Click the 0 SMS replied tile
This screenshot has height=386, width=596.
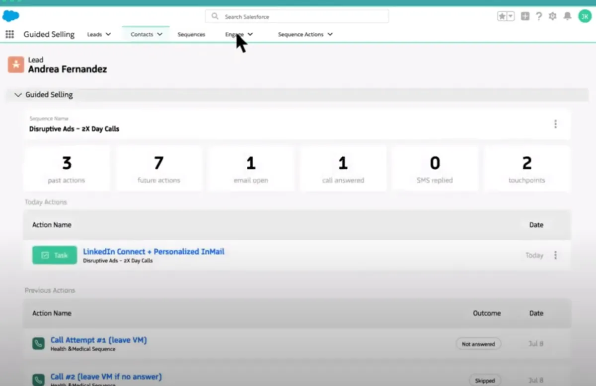(435, 169)
